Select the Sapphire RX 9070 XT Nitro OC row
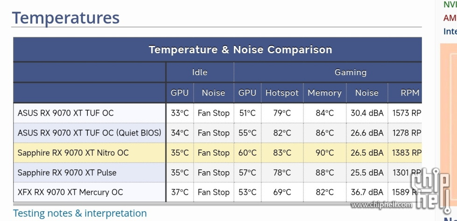 (x=218, y=152)
